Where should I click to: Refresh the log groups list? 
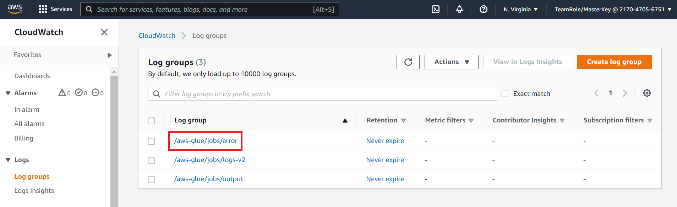[x=408, y=62]
